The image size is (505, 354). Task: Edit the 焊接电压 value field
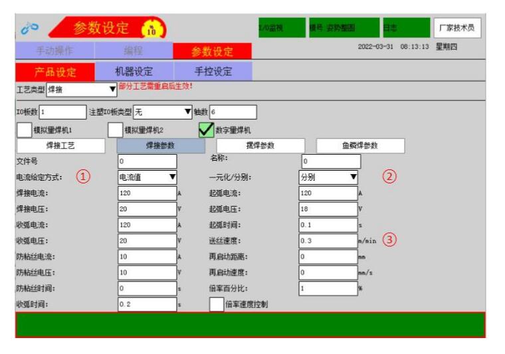pyautogui.click(x=148, y=209)
